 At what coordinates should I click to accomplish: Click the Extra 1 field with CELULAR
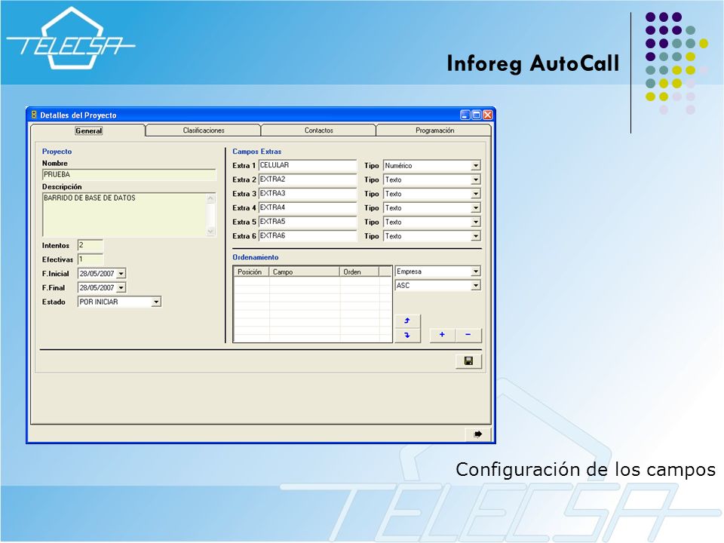(308, 165)
